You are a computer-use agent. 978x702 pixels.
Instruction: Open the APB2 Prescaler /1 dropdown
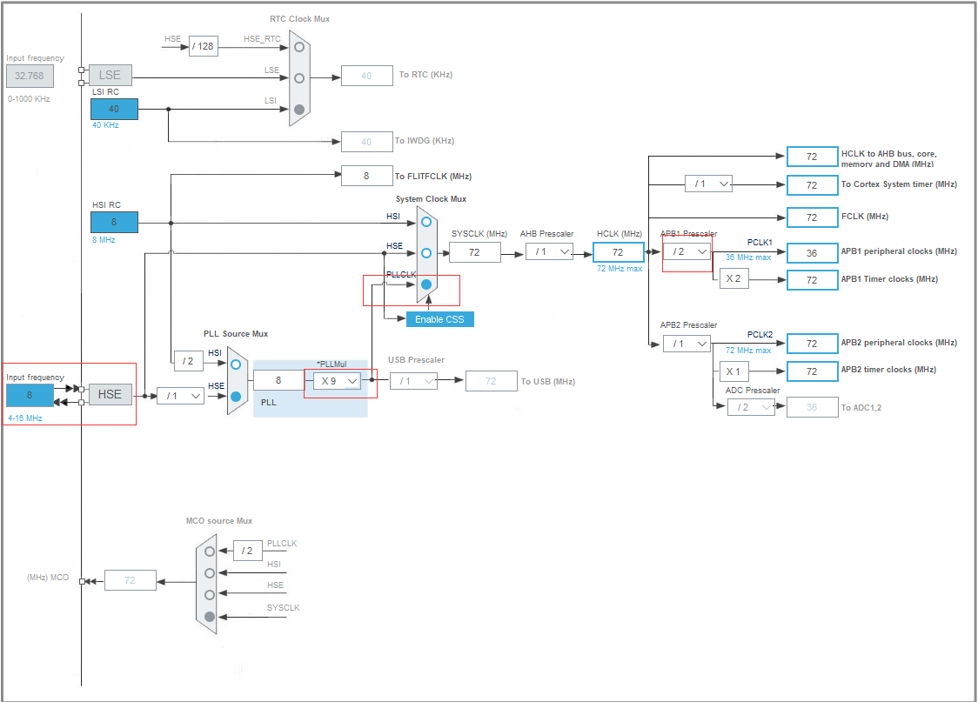click(686, 343)
